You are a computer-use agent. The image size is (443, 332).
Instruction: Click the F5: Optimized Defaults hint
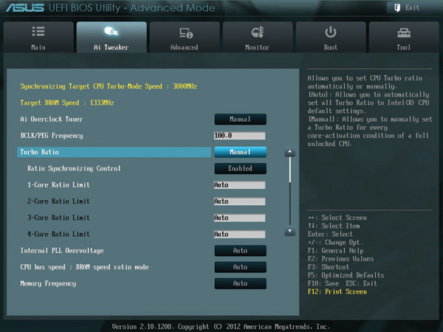click(x=346, y=275)
